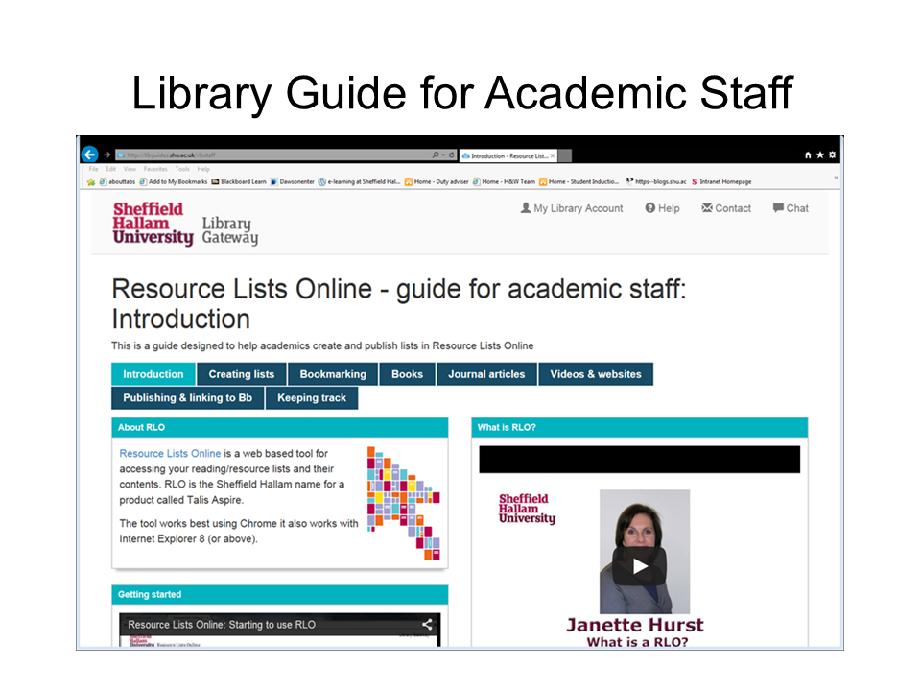The width and height of the screenshot is (921, 691).
Task: Open the Blackboard Learn bookmark
Action: pyautogui.click(x=239, y=181)
